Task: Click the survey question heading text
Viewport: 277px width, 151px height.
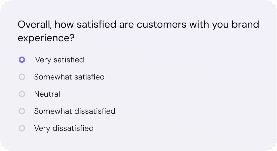Action: click(x=138, y=31)
